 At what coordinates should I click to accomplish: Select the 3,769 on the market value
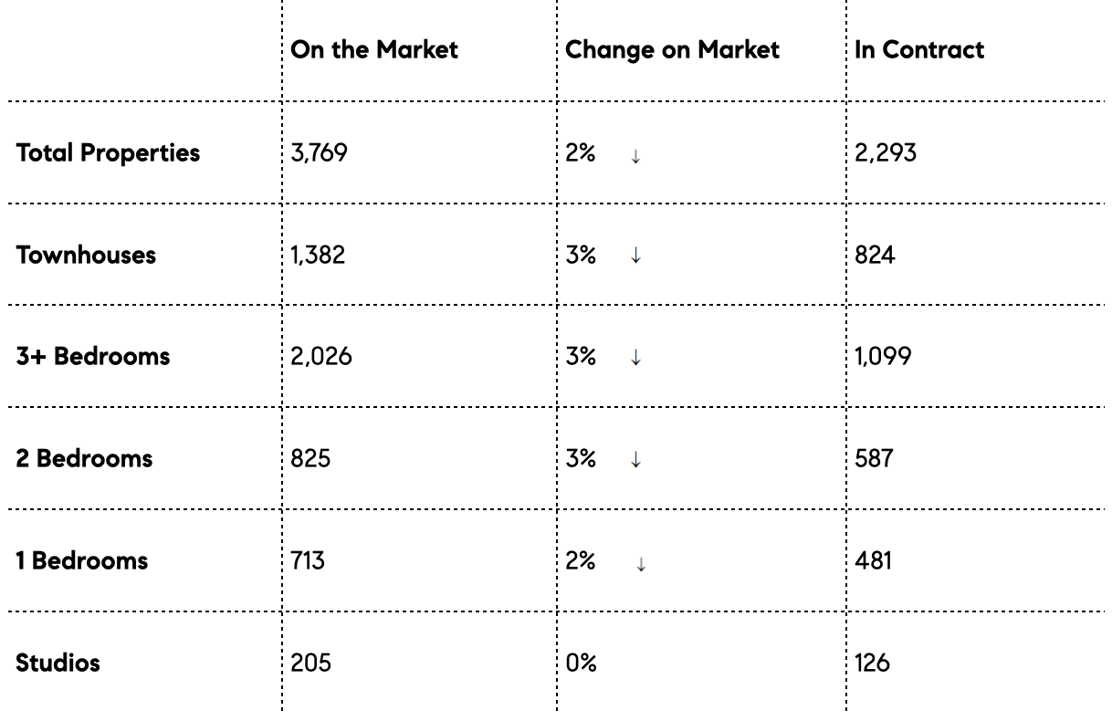319,153
